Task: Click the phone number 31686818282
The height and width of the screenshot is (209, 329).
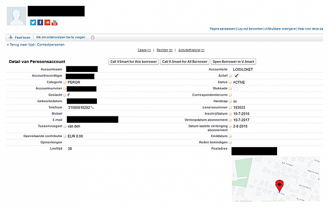Action: (79, 107)
